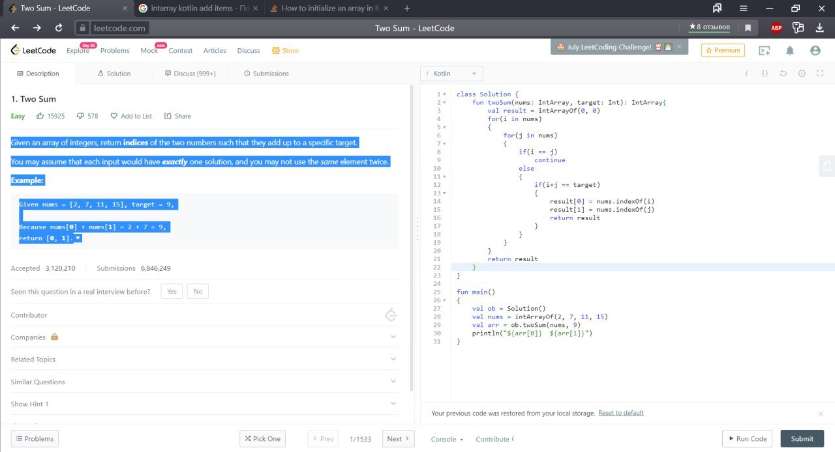Answer Yes to interview question

pyautogui.click(x=172, y=292)
